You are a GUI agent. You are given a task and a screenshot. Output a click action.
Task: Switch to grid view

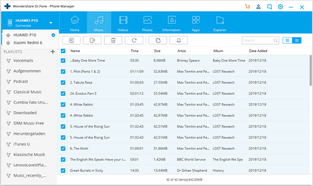click(x=288, y=40)
